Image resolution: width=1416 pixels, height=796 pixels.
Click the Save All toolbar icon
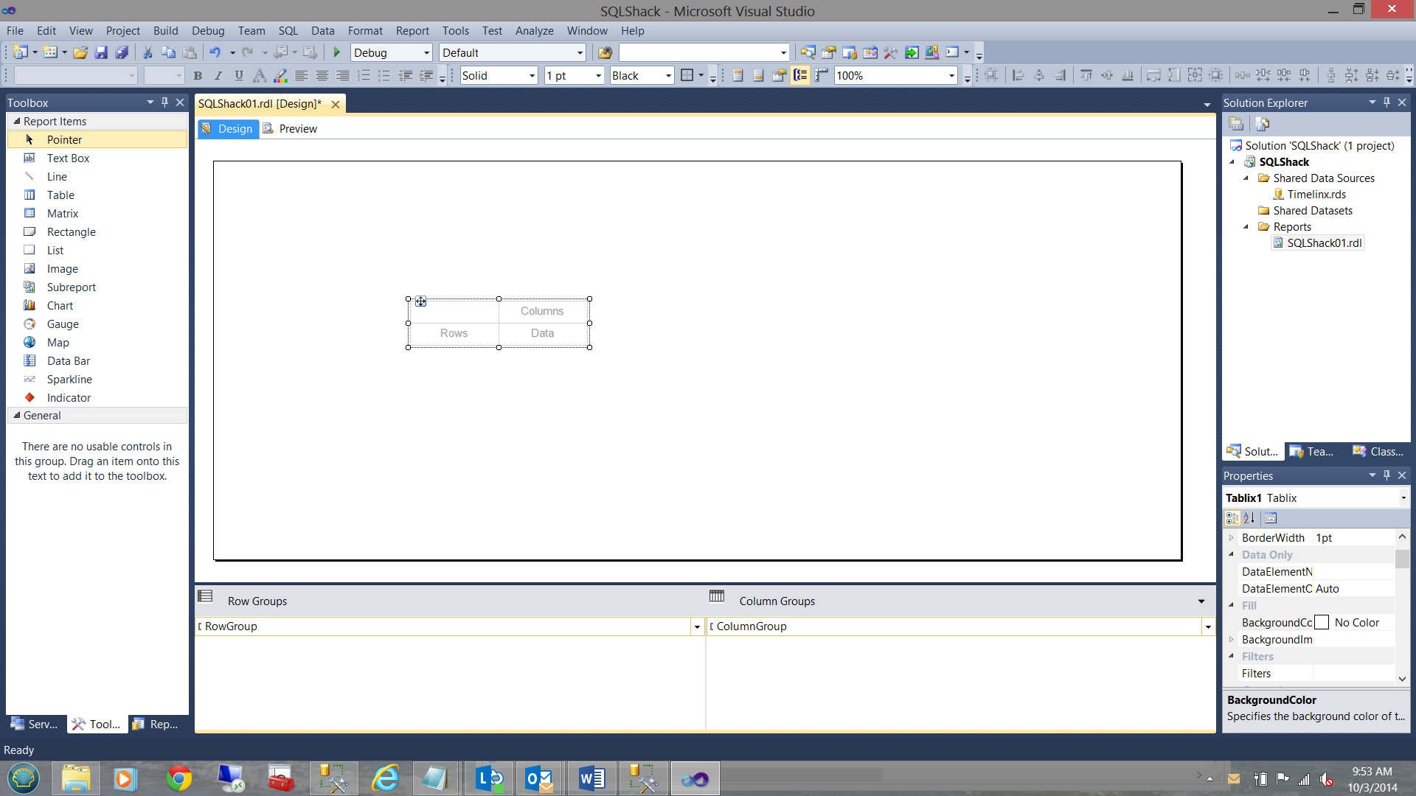pyautogui.click(x=122, y=52)
